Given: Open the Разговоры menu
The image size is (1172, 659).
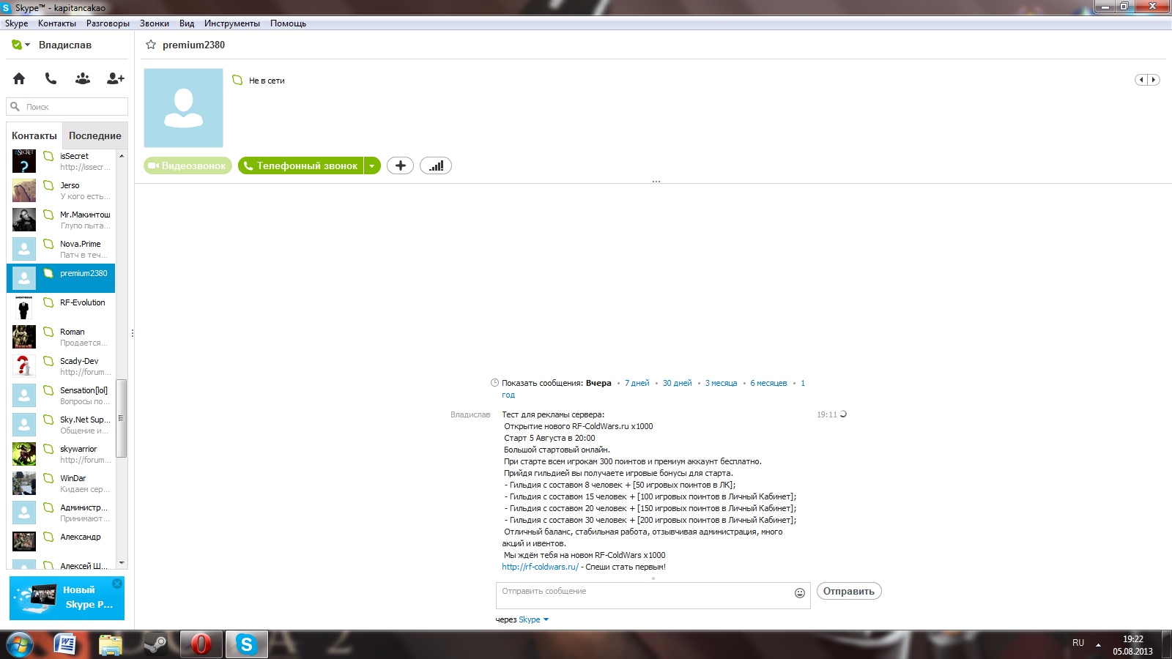Looking at the screenshot, I should pos(108,23).
